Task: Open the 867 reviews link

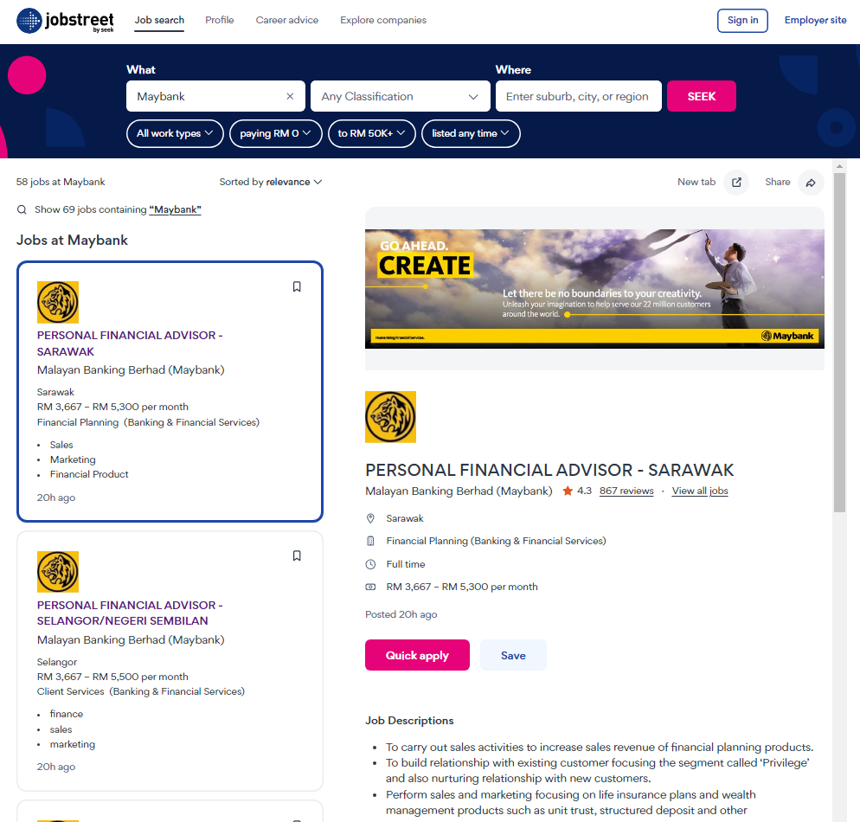Action: [x=626, y=491]
